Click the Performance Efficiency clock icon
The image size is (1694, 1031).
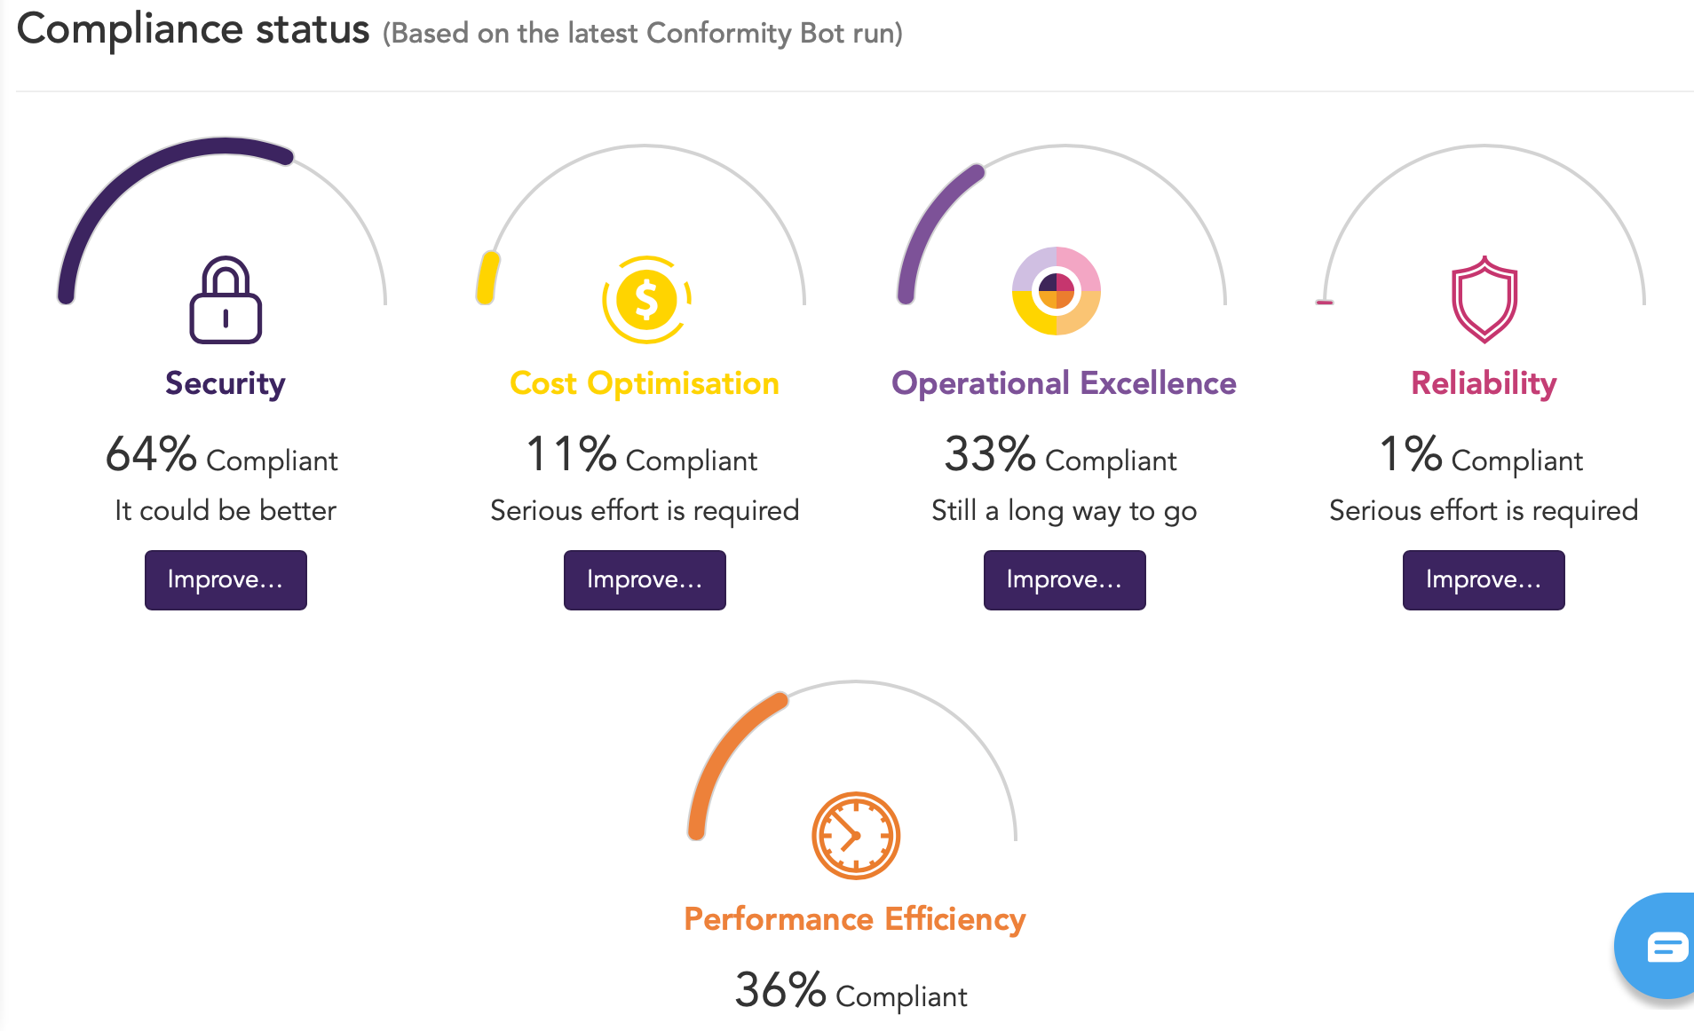click(856, 836)
